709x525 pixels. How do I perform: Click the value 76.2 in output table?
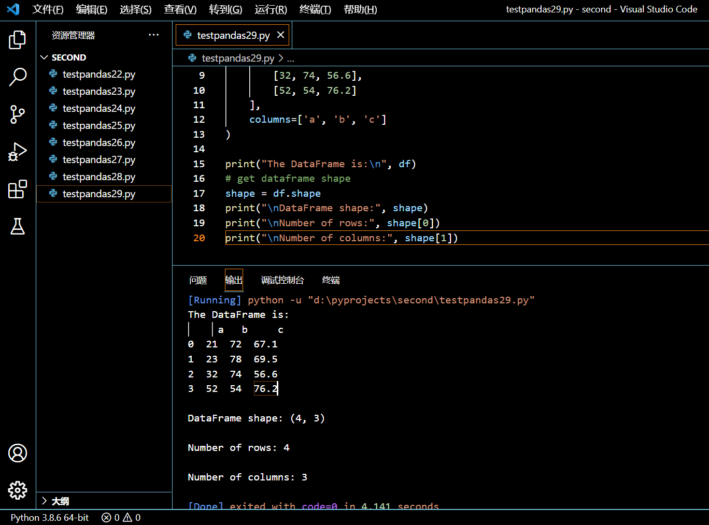[266, 388]
